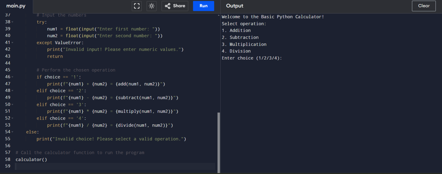The height and width of the screenshot is (174, 442).
Task: Fold the elif block at line 52
Action: [12, 118]
